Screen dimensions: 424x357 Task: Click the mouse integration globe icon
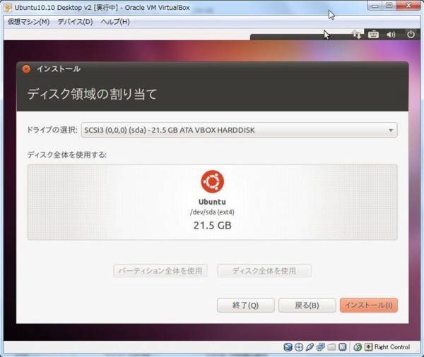pyautogui.click(x=358, y=347)
